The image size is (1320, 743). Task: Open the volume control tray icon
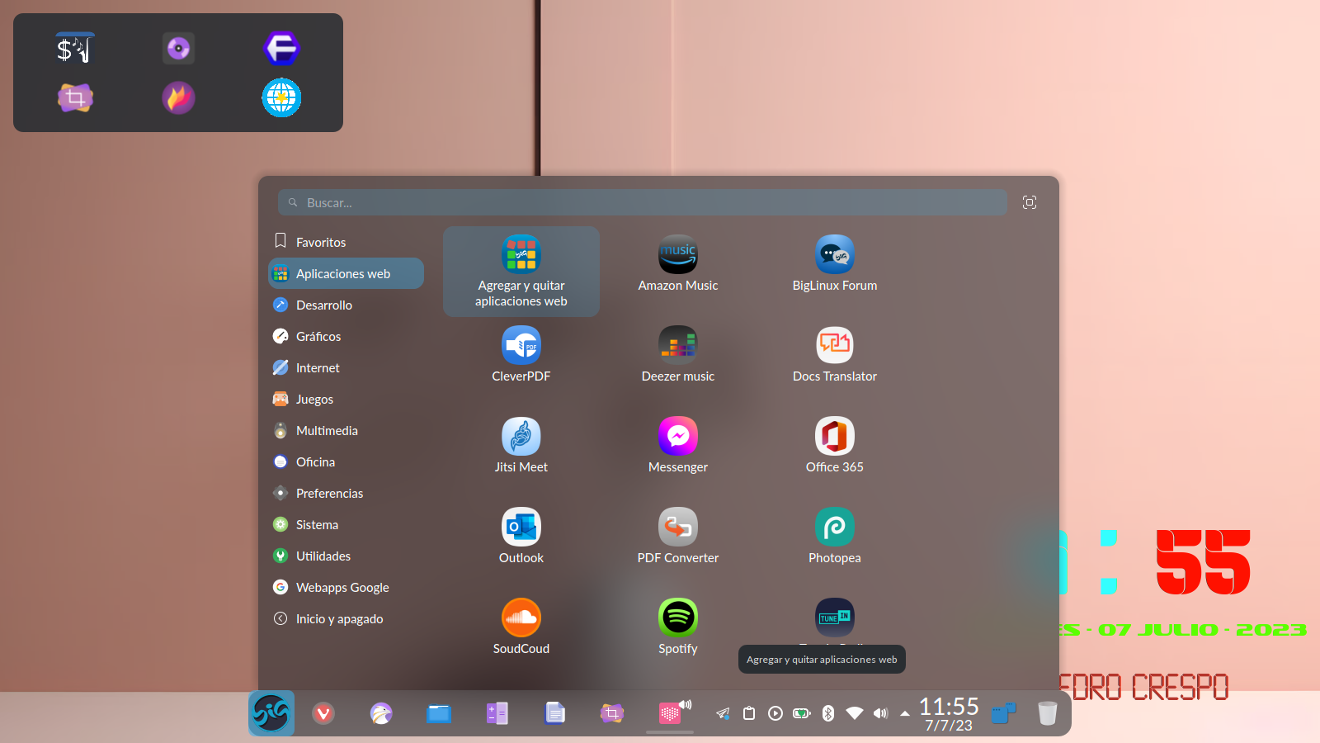point(881,713)
